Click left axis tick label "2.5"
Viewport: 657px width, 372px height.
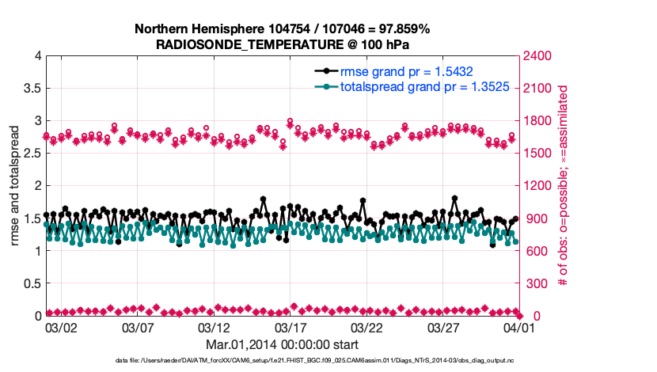coord(33,154)
